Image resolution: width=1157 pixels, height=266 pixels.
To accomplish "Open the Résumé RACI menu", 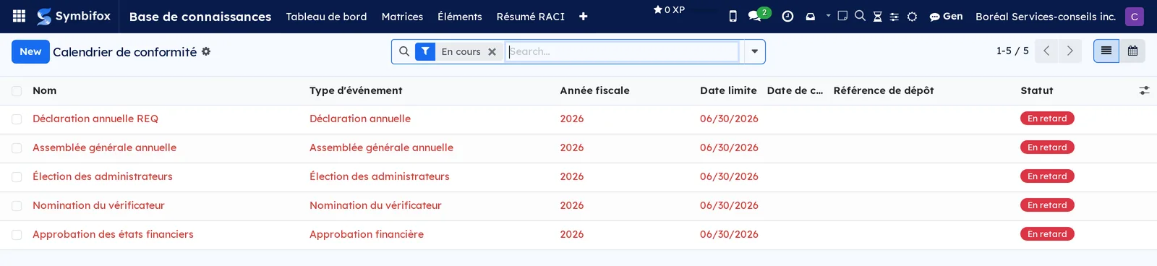I will (530, 17).
